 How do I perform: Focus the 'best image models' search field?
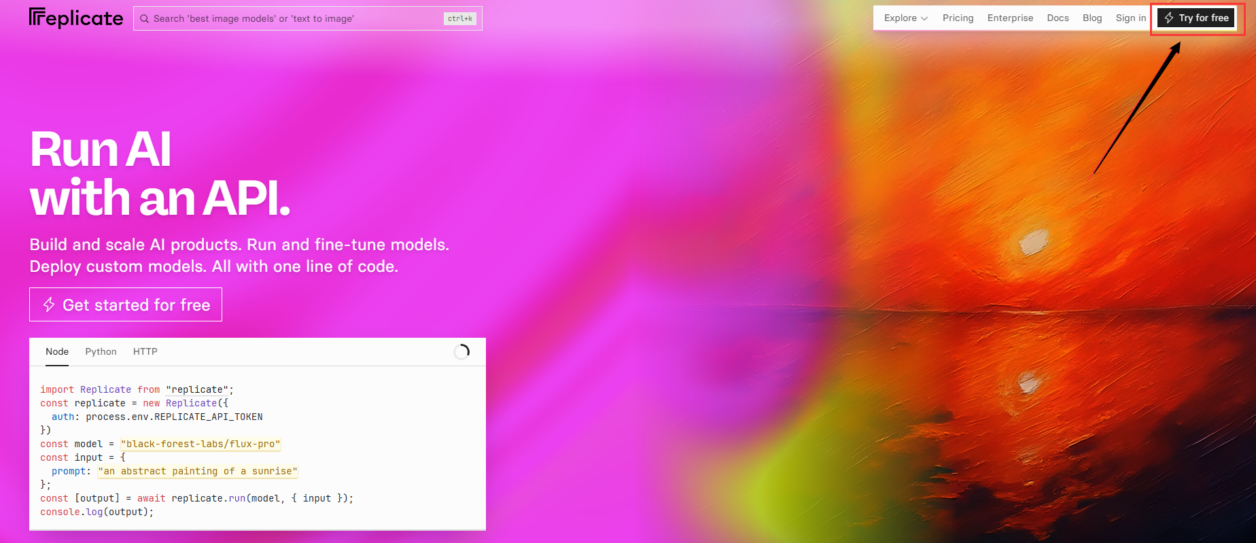pyautogui.click(x=307, y=18)
